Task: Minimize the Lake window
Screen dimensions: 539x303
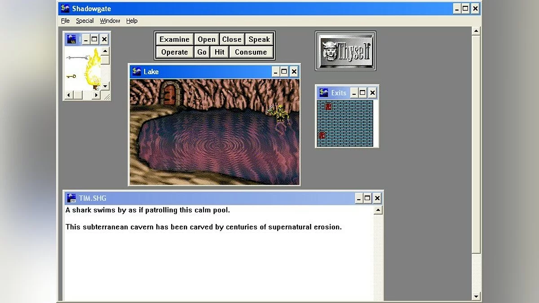Action: tap(275, 72)
